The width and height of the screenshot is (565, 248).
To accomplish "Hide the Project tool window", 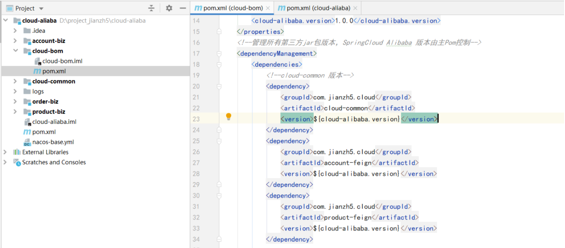I will click(x=183, y=8).
